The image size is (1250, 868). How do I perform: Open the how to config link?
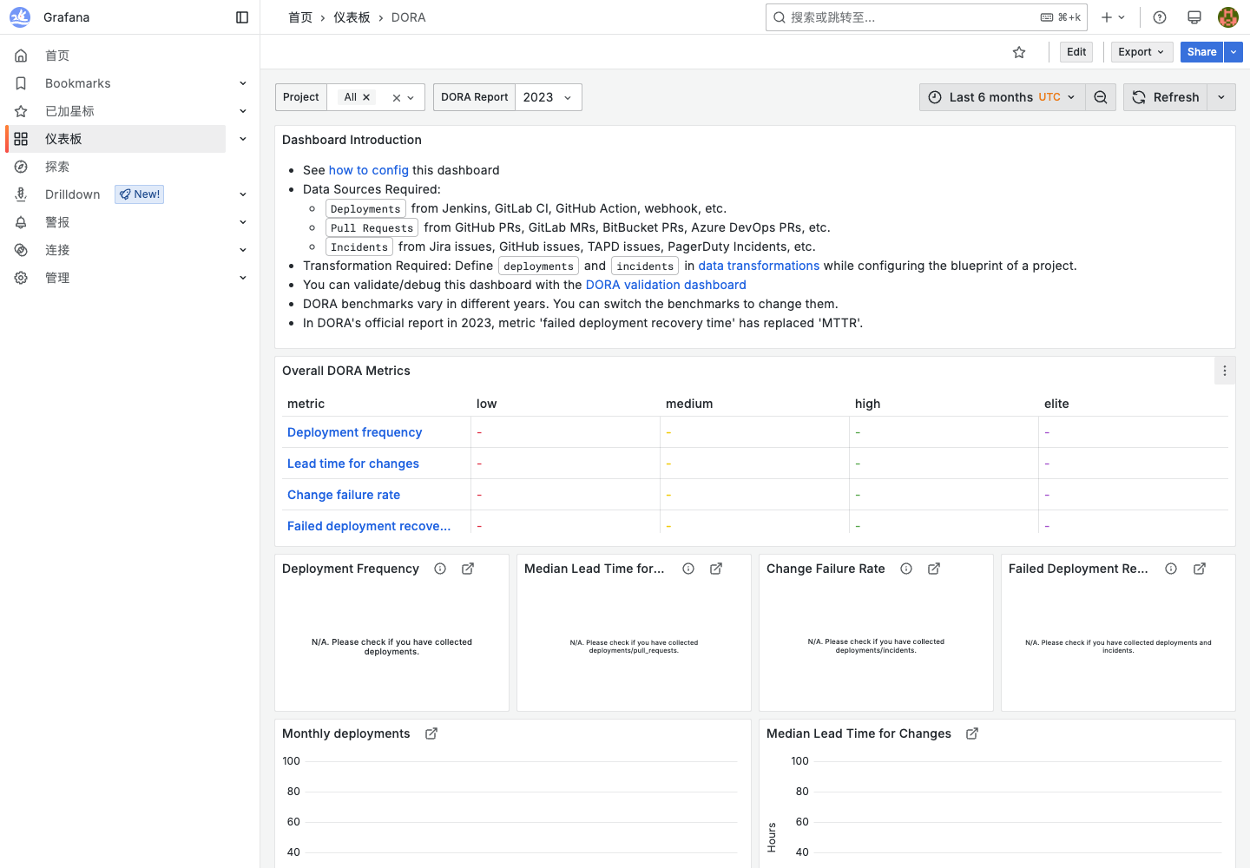[x=369, y=170]
